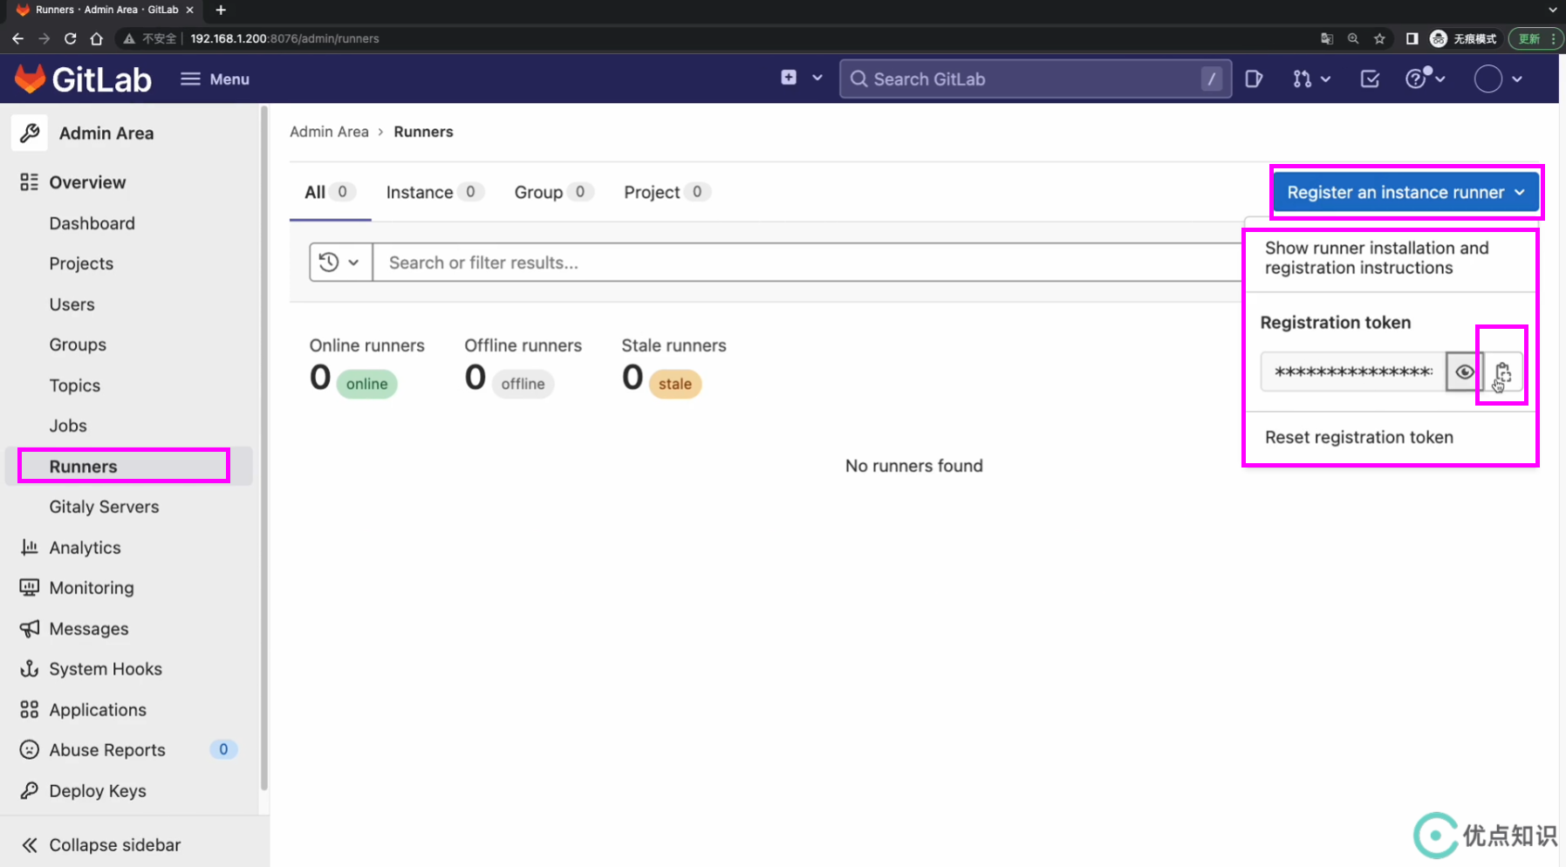Expand the Help dropdown chevron

tap(1440, 79)
